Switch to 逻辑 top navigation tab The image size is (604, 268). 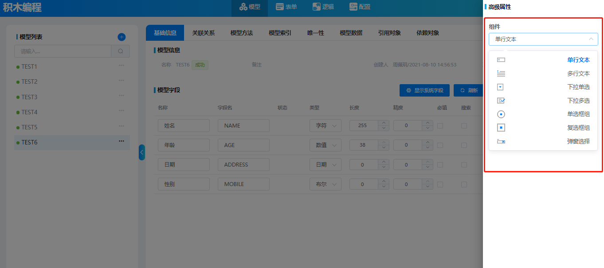coord(323,7)
